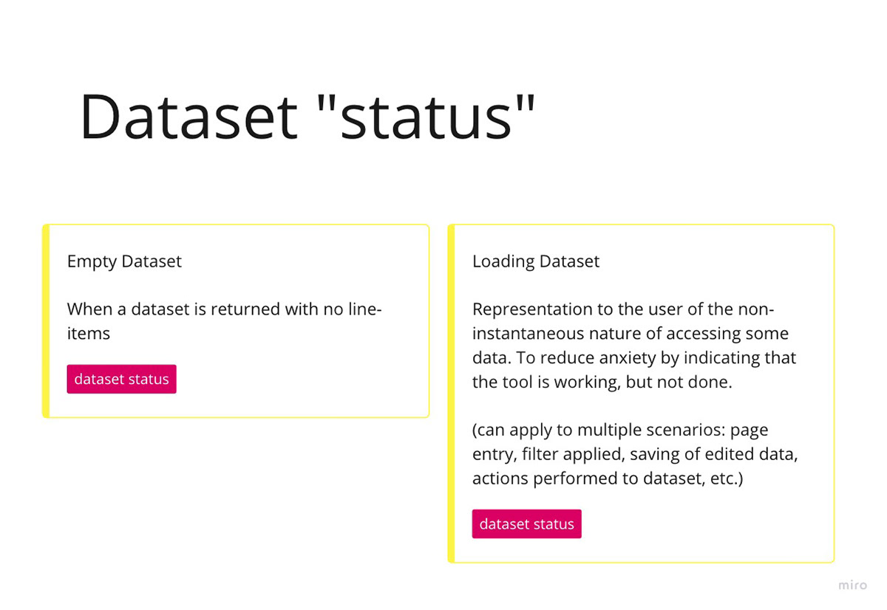Click the line "data. To reduce anxiety by indicating that"
This screenshot has width=887, height=610.
634,357
